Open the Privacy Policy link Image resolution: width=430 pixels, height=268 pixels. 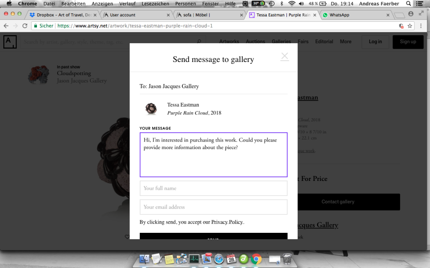(227, 222)
